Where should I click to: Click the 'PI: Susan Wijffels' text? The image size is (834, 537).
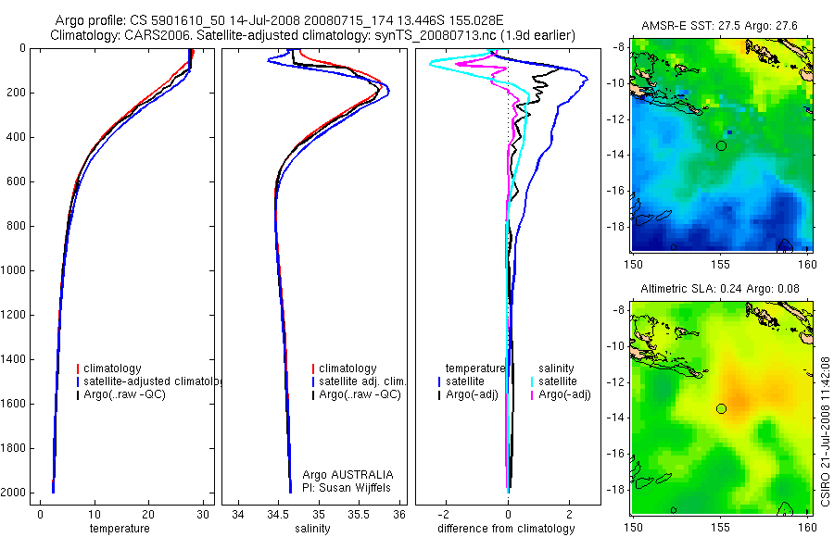[x=347, y=488]
